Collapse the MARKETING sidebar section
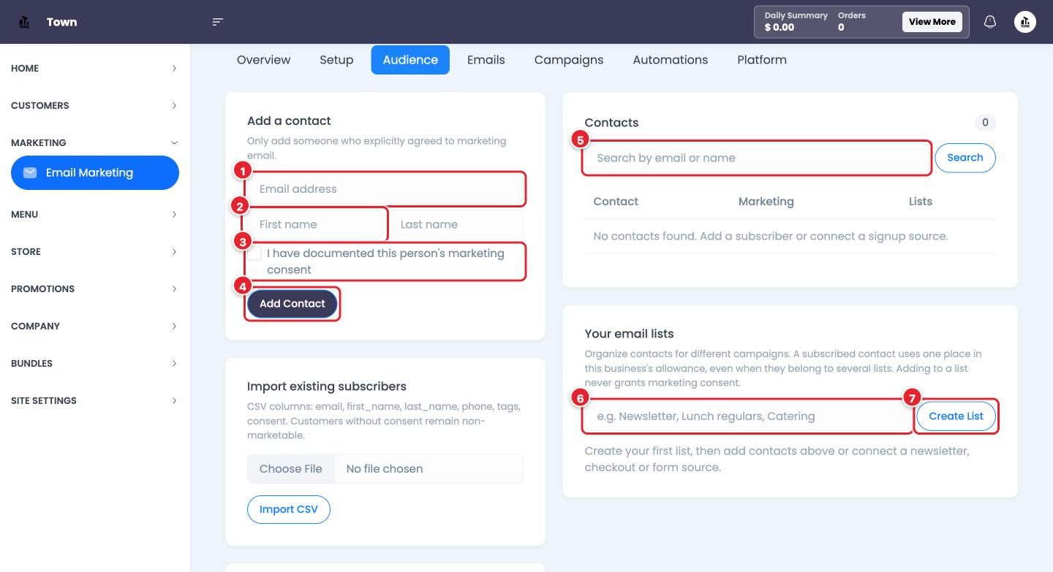Viewport: 1053px width, 572px height. tap(95, 142)
